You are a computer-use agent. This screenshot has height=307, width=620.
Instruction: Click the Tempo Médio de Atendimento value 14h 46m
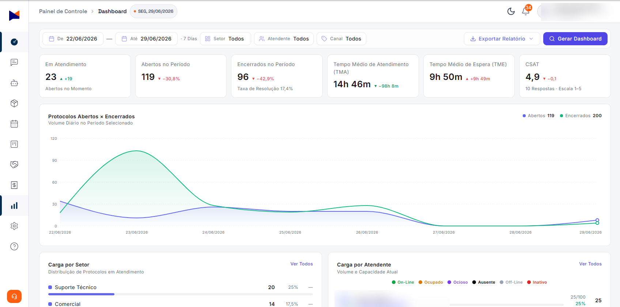click(x=352, y=84)
